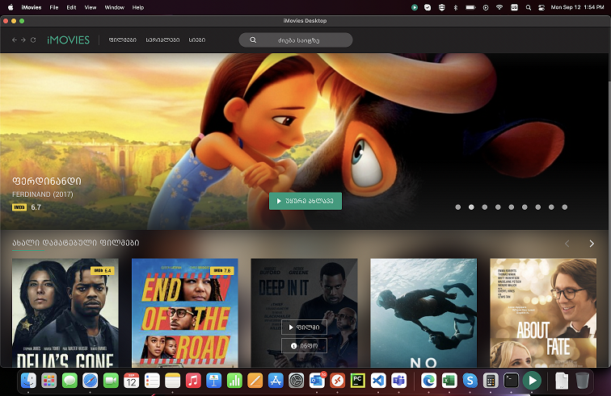Show next films with the right chevron
The height and width of the screenshot is (396, 611).
click(592, 244)
